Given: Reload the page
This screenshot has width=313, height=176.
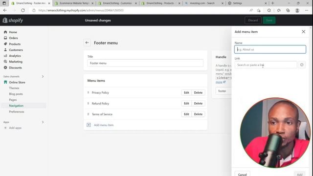Looking at the screenshot, I should pos(23,10).
